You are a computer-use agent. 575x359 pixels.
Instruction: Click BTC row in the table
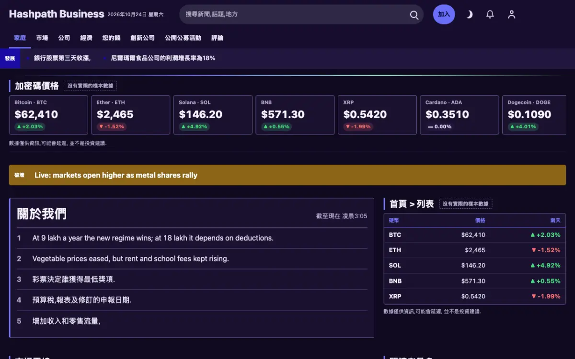click(x=475, y=235)
